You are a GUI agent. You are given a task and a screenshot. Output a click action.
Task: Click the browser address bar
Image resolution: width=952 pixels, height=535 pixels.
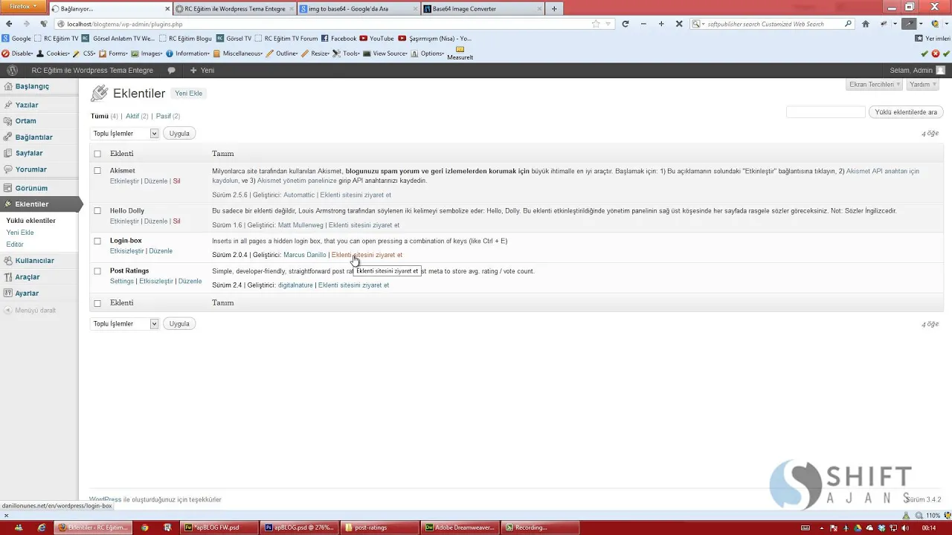(x=324, y=24)
